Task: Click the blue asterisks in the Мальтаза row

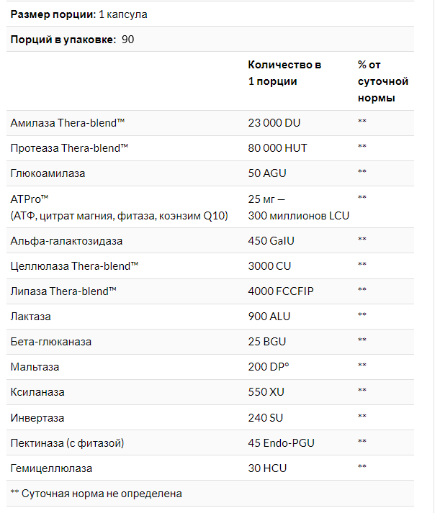Action: pyautogui.click(x=362, y=367)
